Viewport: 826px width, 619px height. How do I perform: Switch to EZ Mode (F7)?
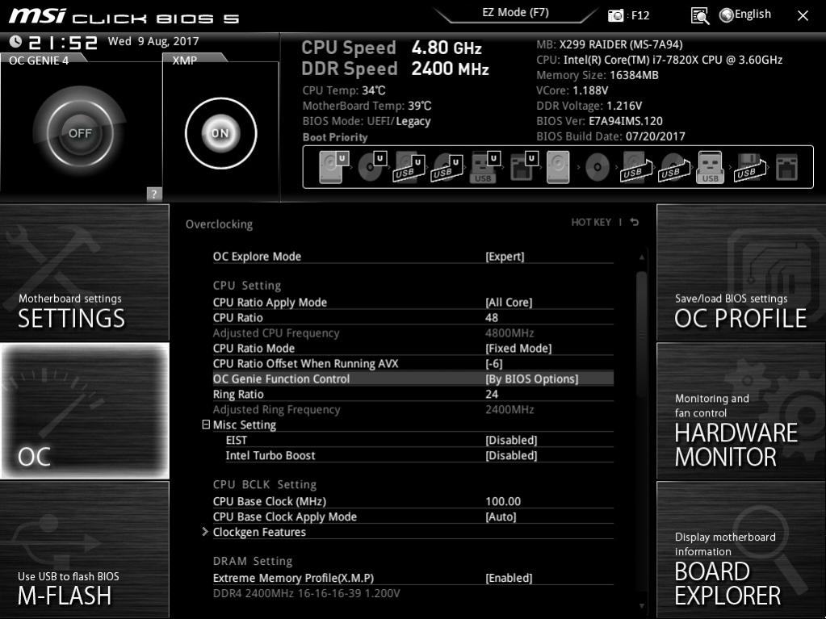516,13
